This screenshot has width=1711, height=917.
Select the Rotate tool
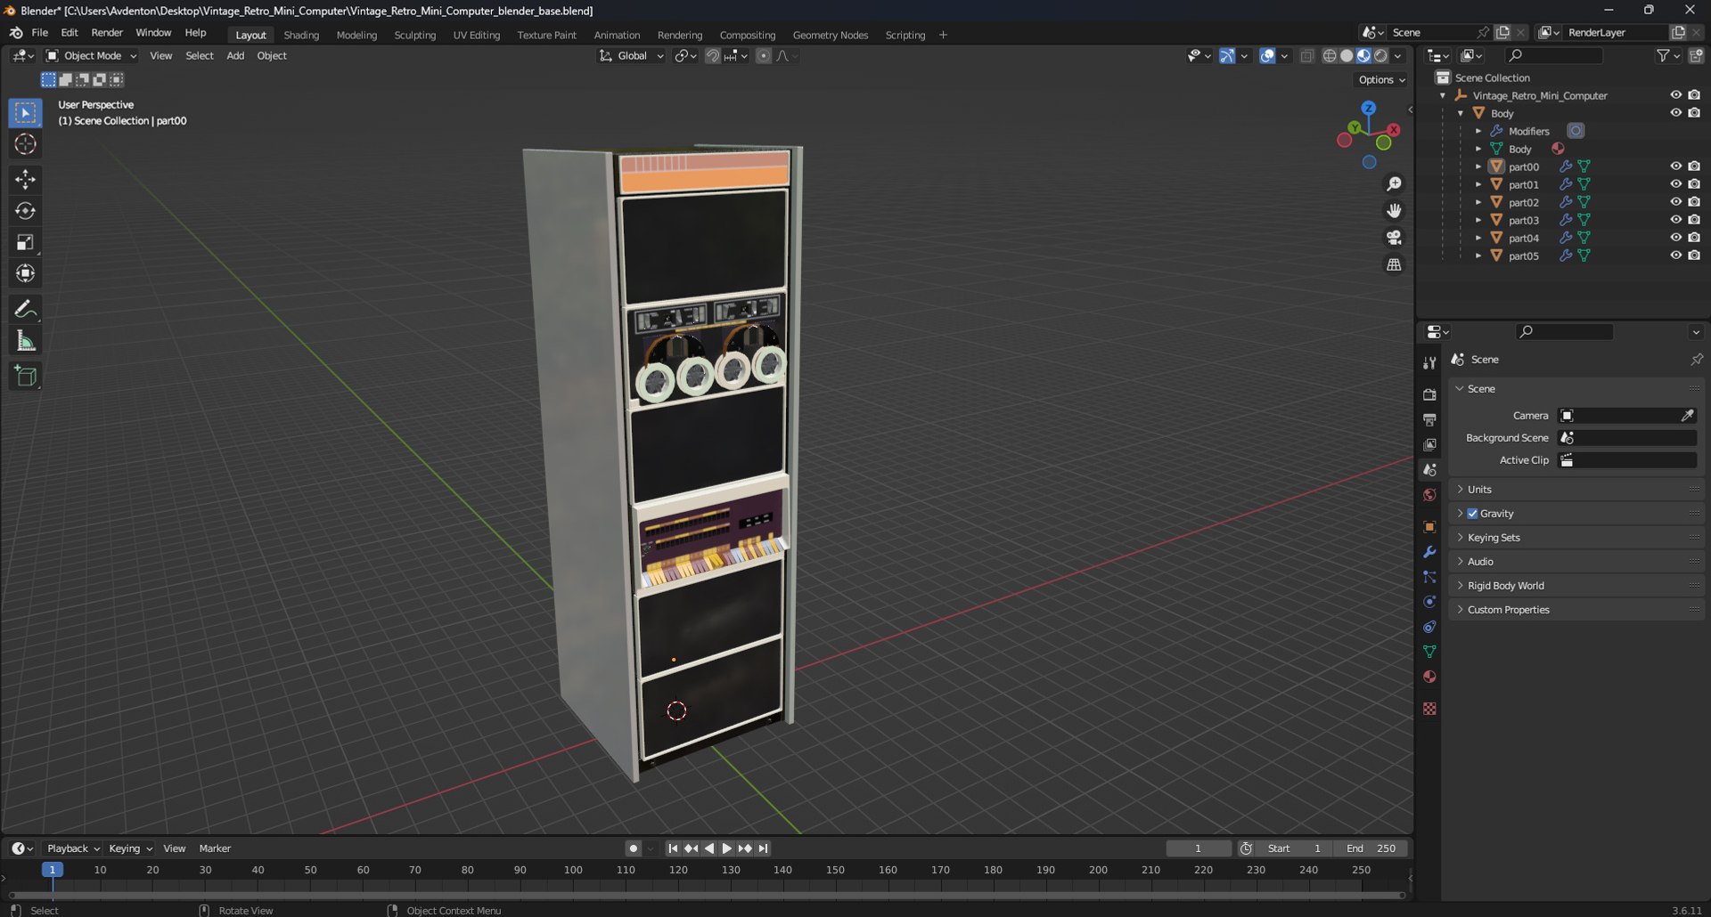(25, 211)
